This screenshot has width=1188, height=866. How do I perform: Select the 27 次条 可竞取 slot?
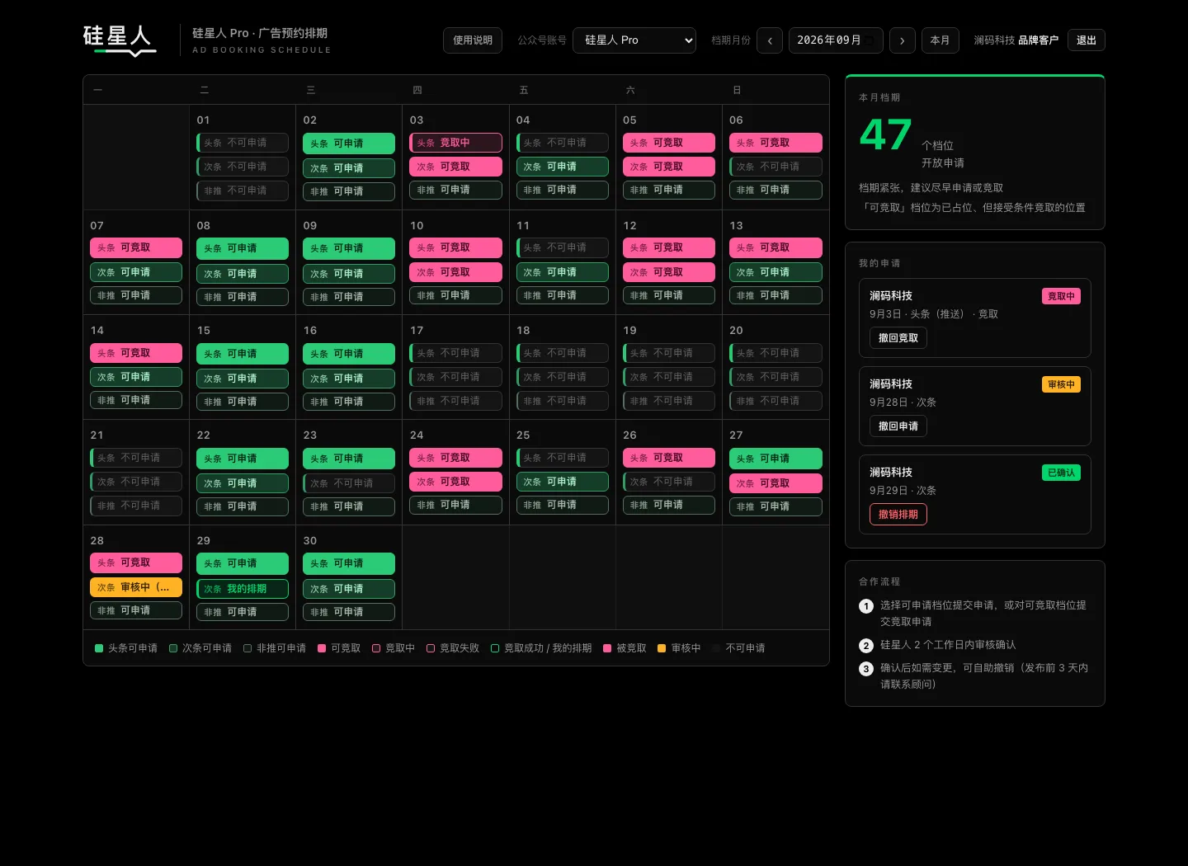[775, 483]
